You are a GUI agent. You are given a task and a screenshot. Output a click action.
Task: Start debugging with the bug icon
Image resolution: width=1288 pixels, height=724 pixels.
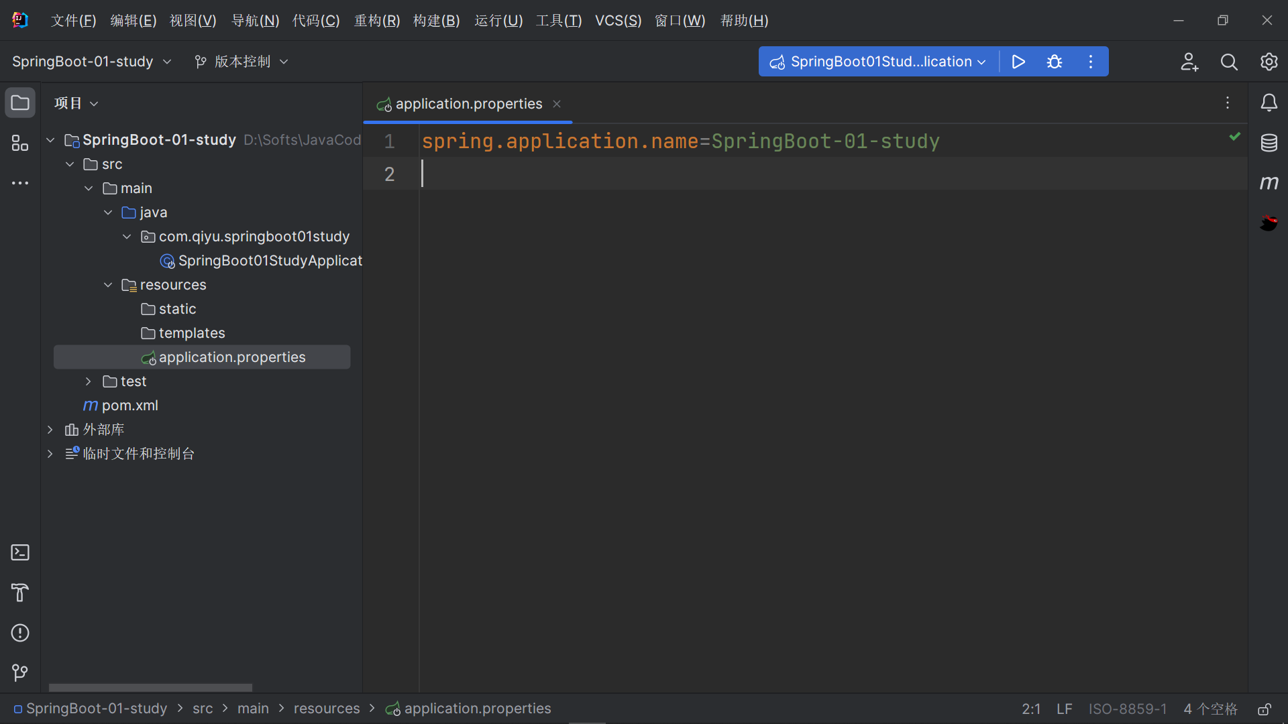tap(1055, 61)
